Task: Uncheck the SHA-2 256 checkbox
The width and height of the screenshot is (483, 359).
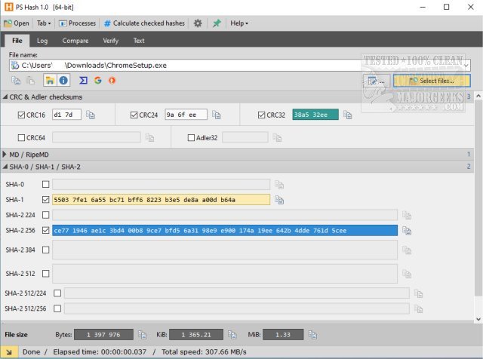Action: coord(45,230)
